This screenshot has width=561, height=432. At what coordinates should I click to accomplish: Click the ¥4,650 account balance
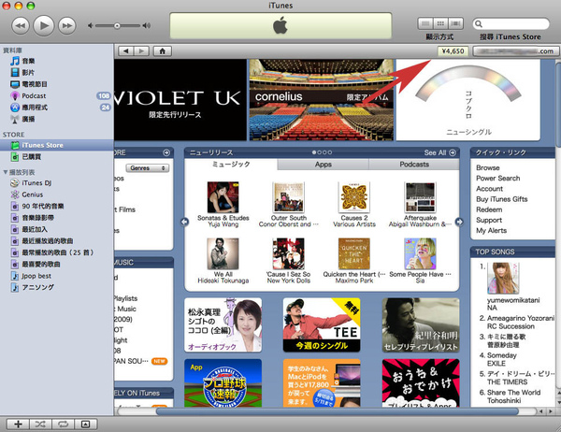click(453, 51)
